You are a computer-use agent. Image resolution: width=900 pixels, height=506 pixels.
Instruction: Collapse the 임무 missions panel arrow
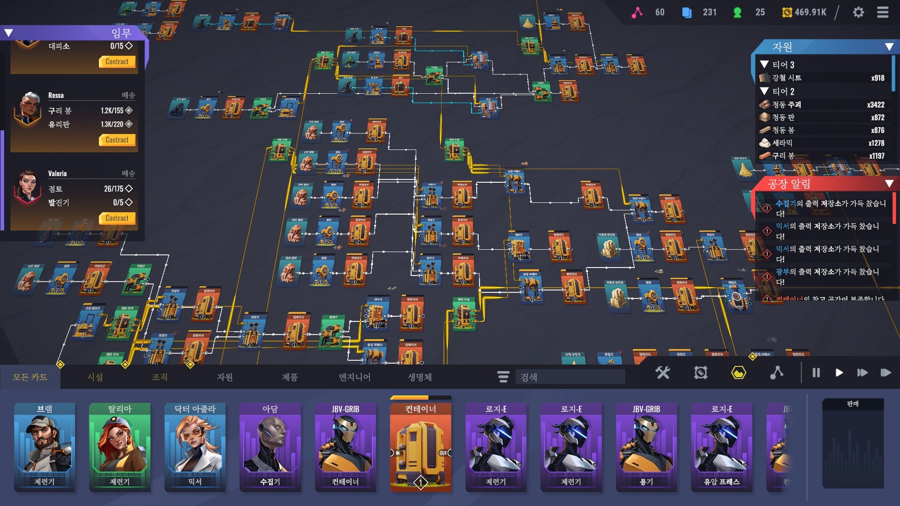8,33
